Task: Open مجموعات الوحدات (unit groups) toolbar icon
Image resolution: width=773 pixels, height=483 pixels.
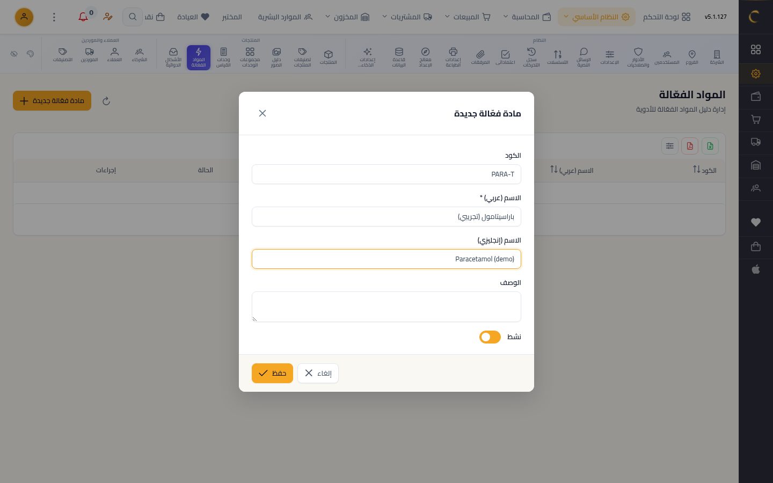Action: point(250,57)
